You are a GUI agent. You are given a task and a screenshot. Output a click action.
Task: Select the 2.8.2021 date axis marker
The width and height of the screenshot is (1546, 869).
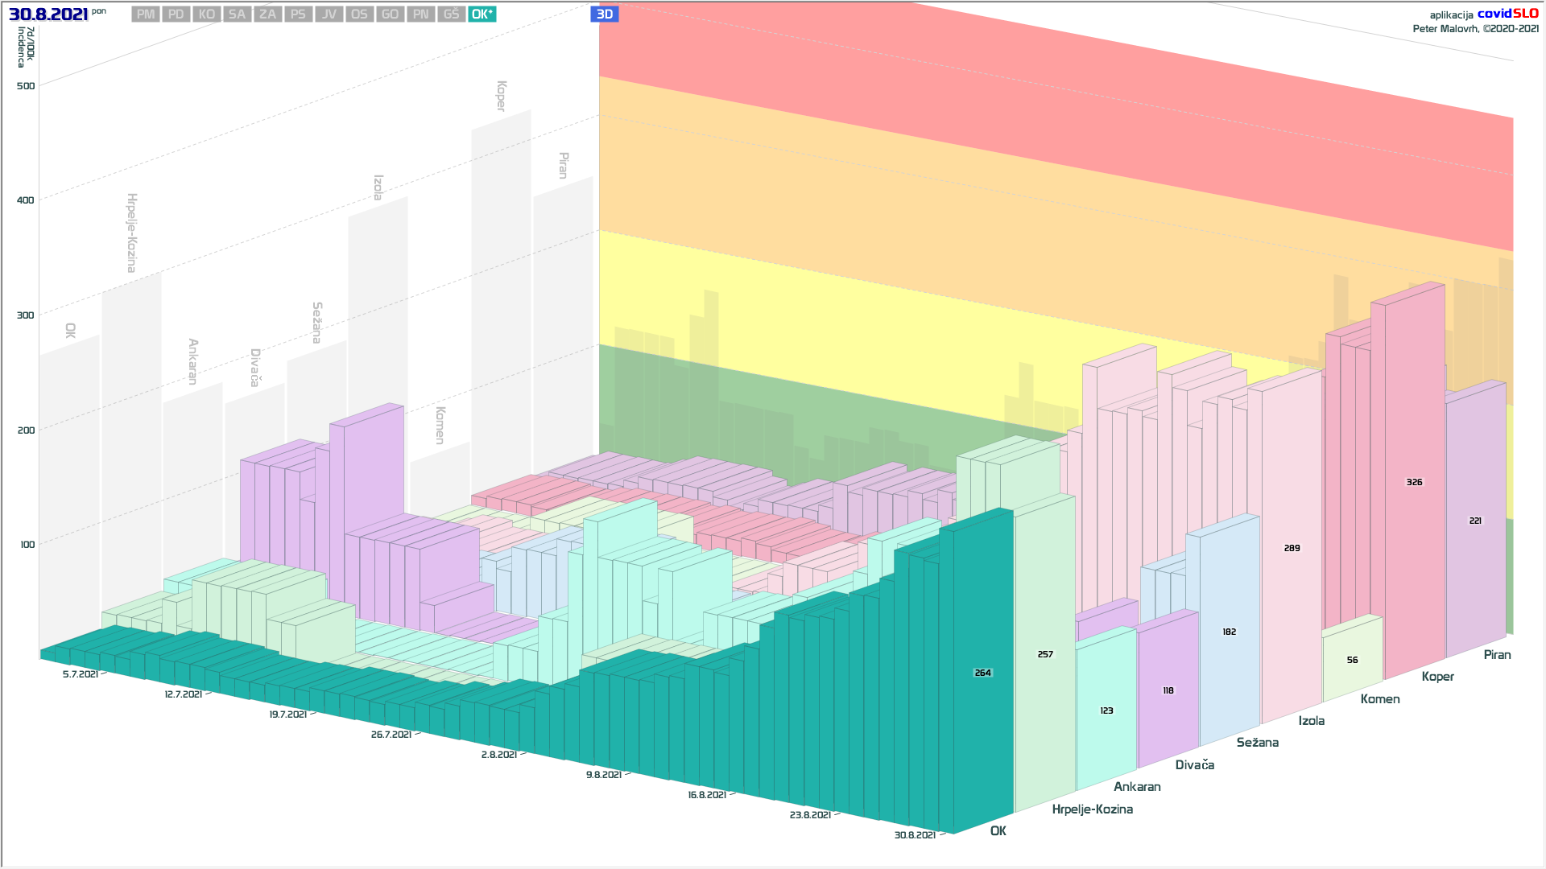(x=499, y=755)
